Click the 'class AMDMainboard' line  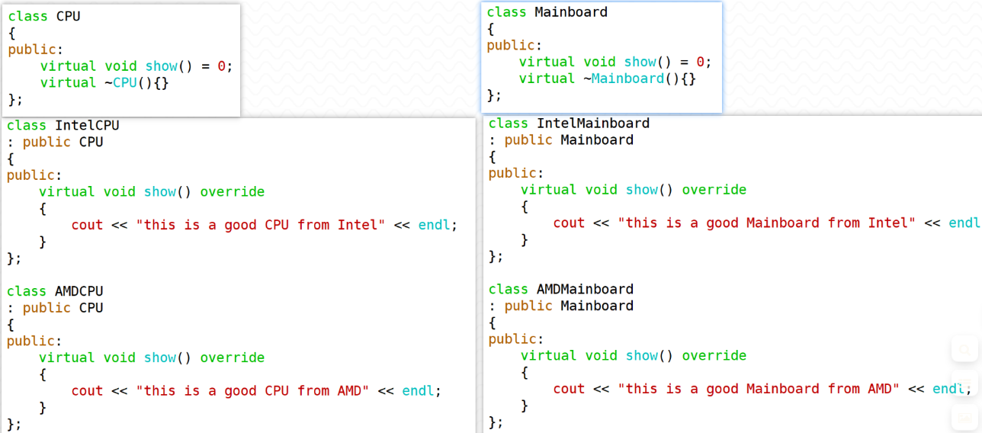561,290
